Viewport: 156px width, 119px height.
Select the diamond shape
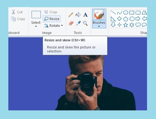[120, 19]
